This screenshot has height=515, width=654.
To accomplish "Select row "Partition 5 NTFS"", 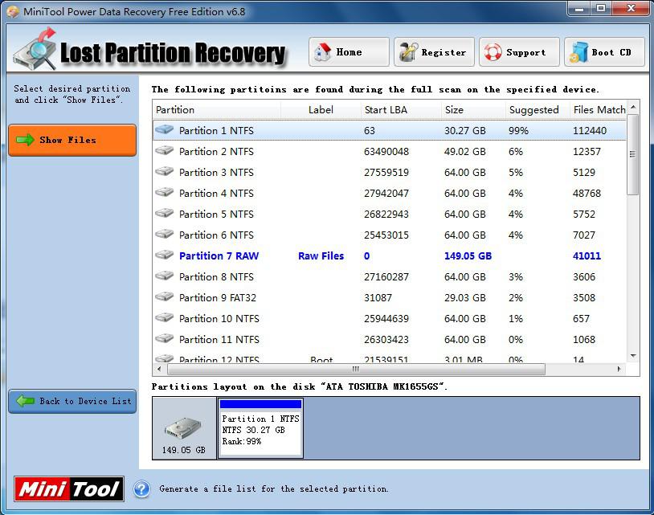I will pos(390,214).
